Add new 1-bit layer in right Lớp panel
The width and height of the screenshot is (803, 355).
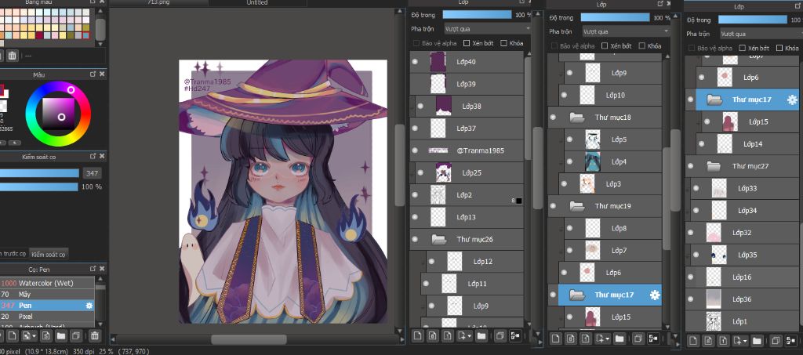click(723, 340)
